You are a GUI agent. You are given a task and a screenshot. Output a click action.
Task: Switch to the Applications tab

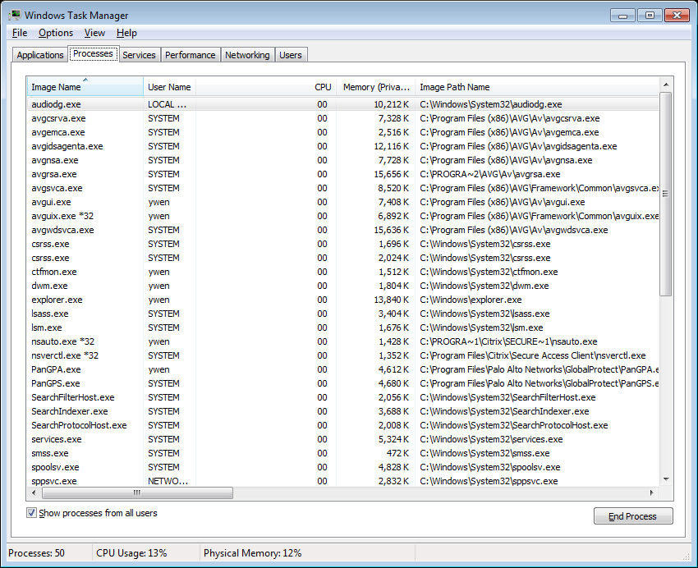40,55
